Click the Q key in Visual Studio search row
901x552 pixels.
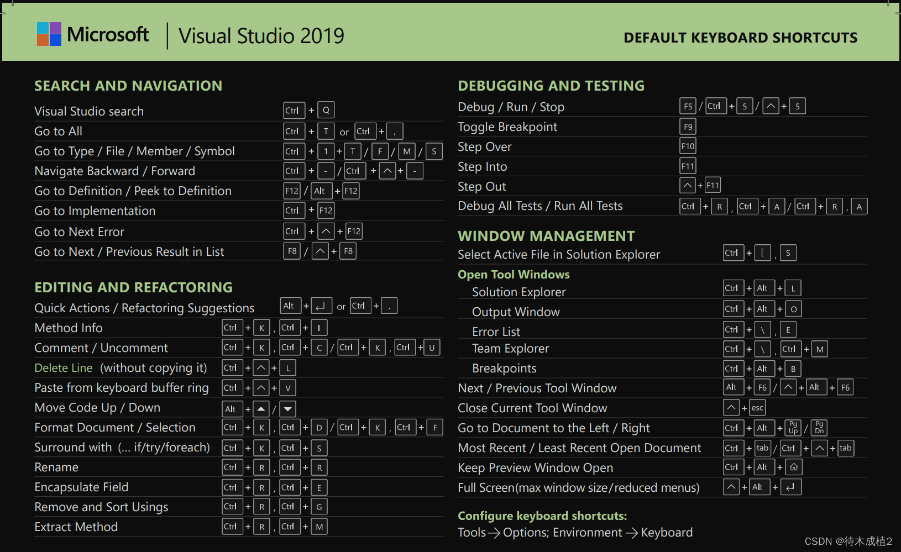pos(326,110)
